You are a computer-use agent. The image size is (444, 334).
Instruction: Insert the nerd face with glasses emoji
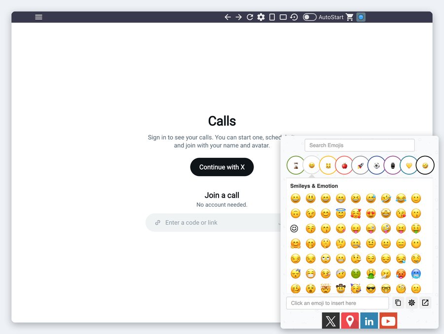pyautogui.click(x=386, y=289)
